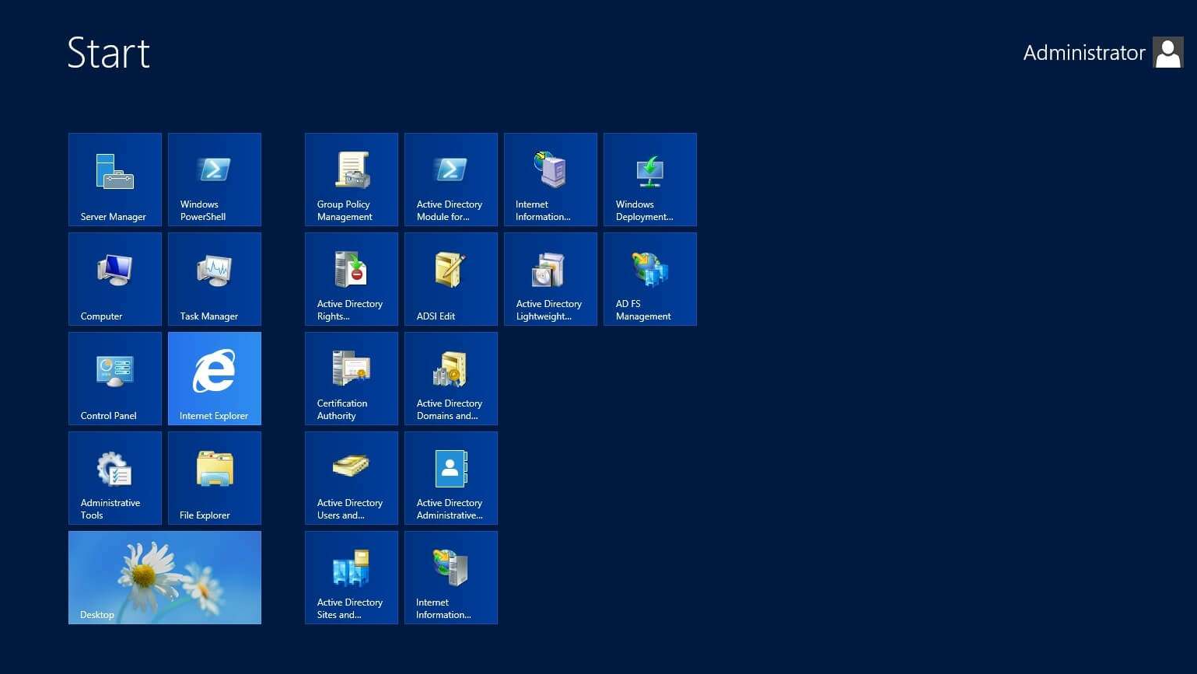Open Active Directory Sites and Services tile

tap(352, 578)
